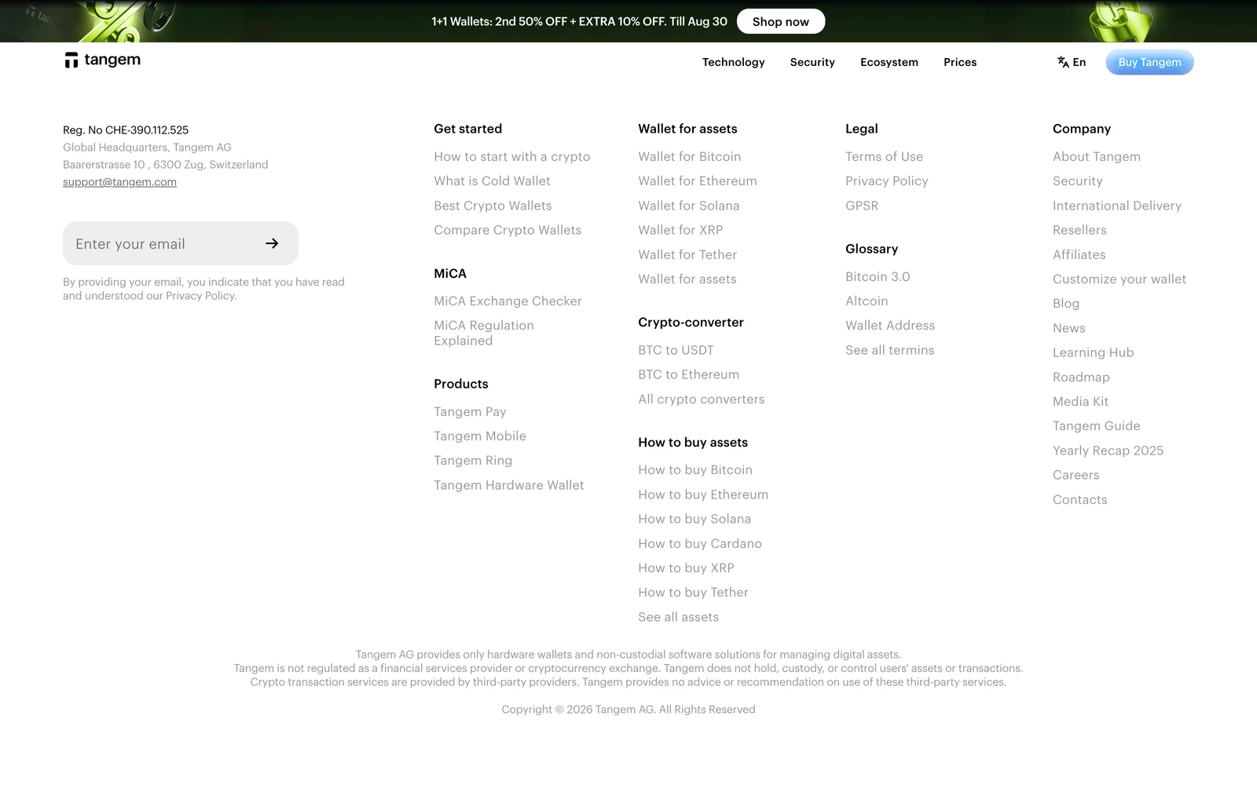Open How to buy Cardano
The image size is (1257, 785).
click(700, 543)
